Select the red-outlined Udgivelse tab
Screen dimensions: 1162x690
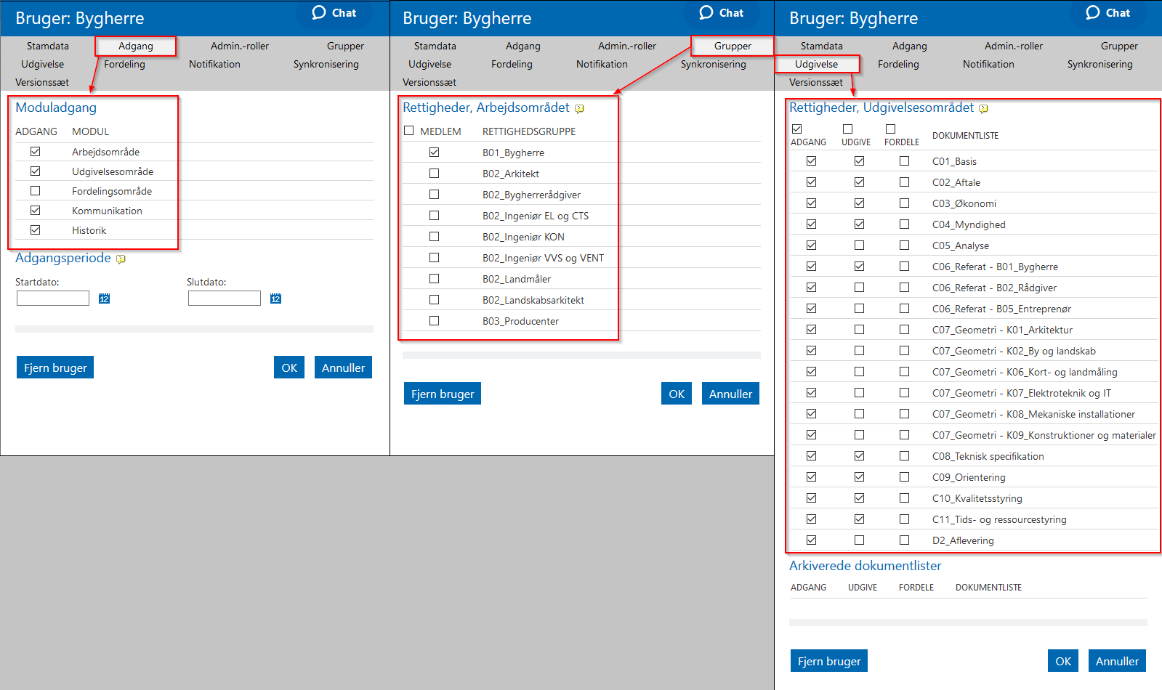pyautogui.click(x=816, y=64)
